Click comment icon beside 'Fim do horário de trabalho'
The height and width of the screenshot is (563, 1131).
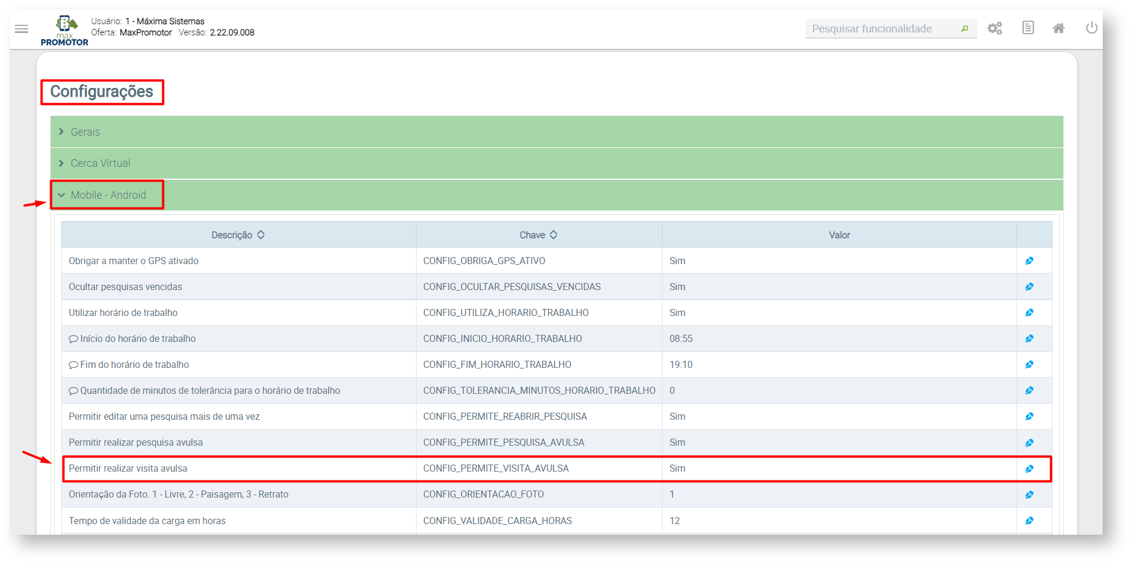73,365
